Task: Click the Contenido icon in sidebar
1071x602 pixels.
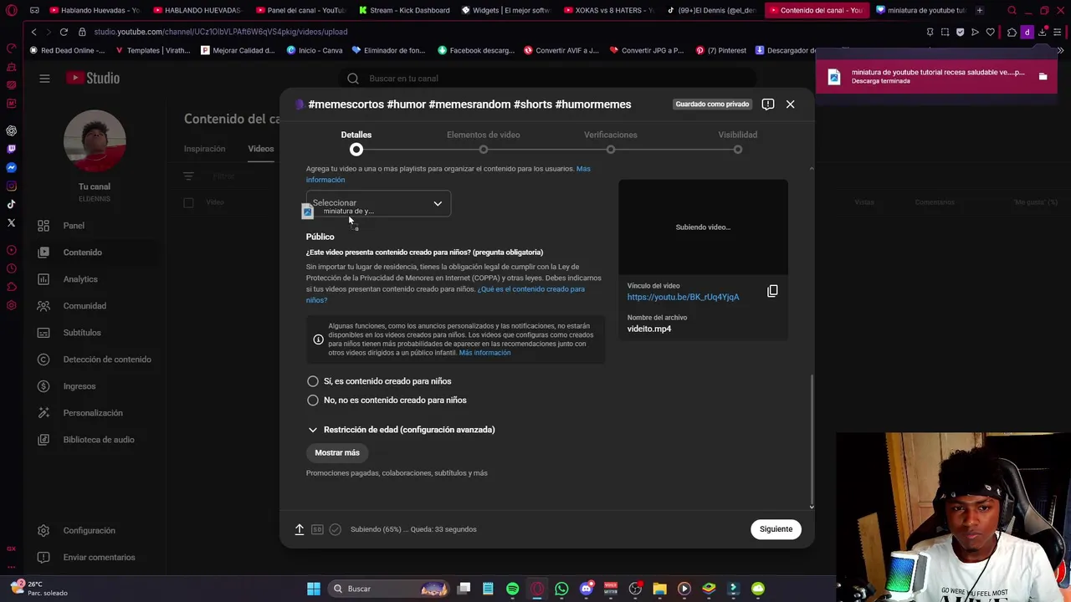Action: (x=44, y=253)
